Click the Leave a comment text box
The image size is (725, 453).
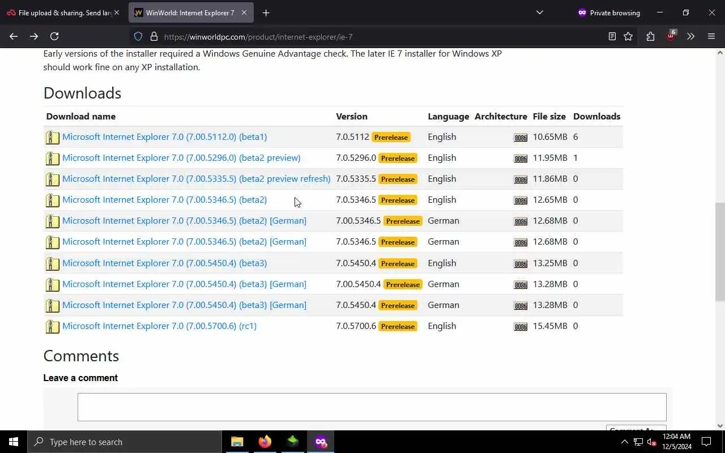(x=372, y=407)
